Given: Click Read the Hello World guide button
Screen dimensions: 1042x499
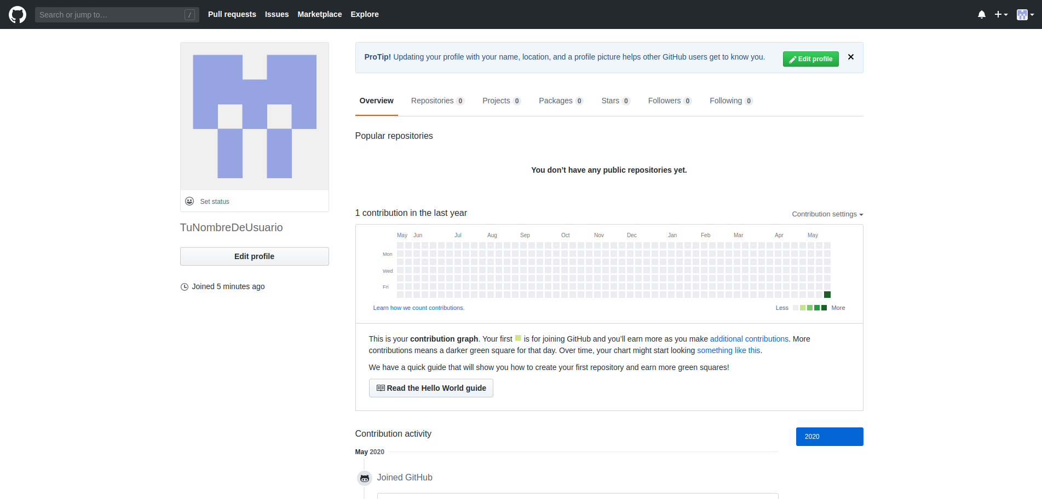Looking at the screenshot, I should pos(431,388).
